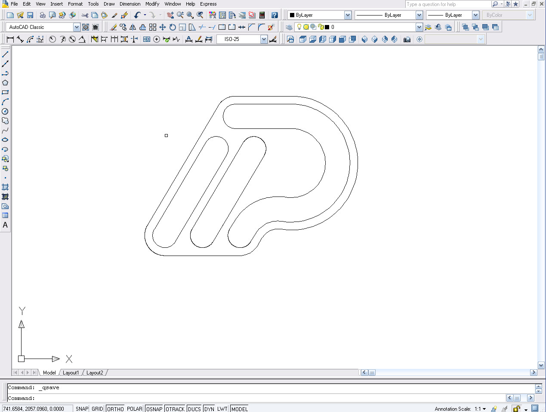This screenshot has width=546, height=412.
Task: Click the toolbar lock icon in status bar
Action: pos(517,409)
